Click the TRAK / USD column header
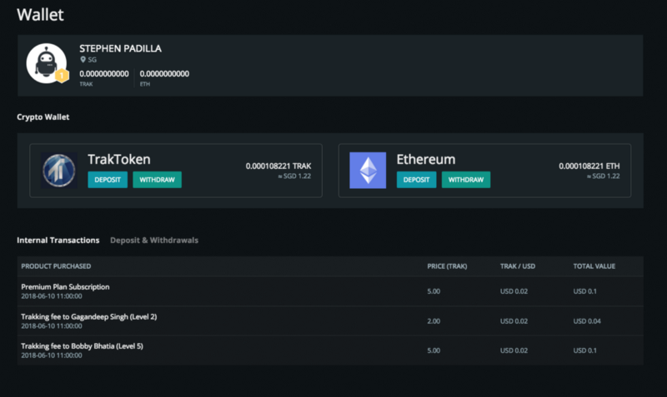 [x=518, y=266]
